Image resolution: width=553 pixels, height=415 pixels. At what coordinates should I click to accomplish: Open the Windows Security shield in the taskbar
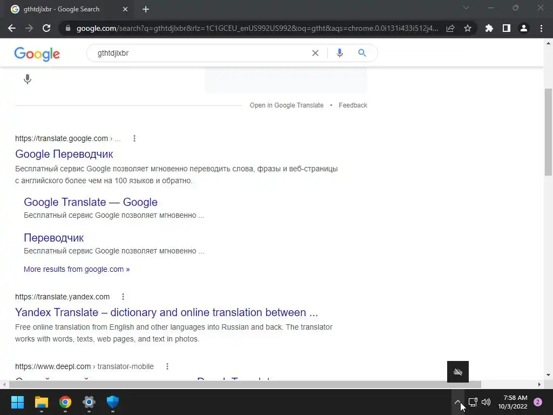pyautogui.click(x=113, y=402)
